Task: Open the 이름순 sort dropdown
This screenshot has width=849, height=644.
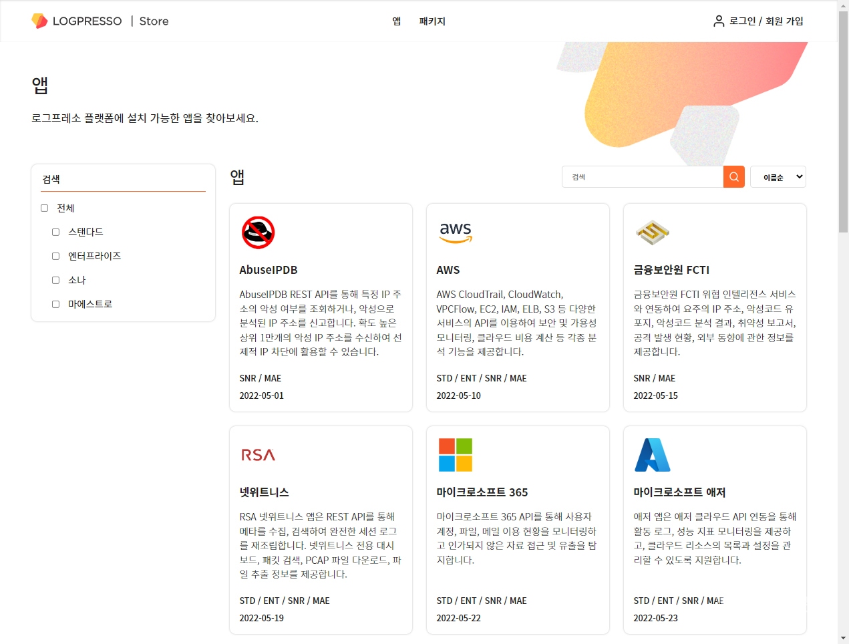Action: (778, 176)
